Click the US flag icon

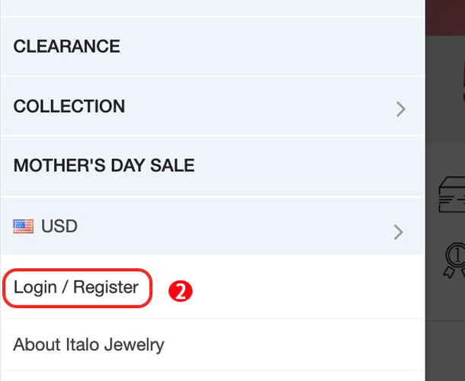tap(24, 226)
